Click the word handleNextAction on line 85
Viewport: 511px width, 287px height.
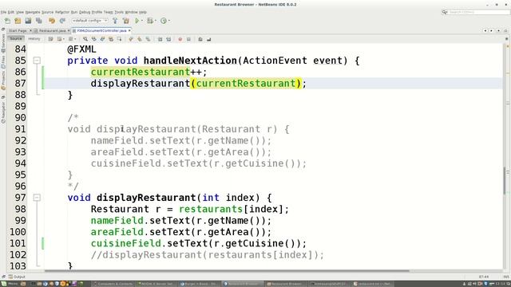point(190,61)
